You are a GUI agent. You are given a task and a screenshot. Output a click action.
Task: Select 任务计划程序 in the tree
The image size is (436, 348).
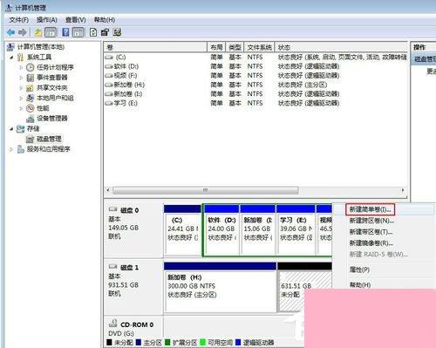click(x=55, y=67)
